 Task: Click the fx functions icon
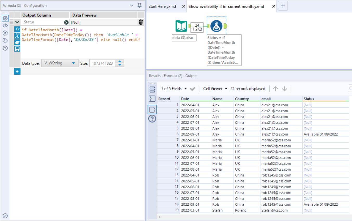click(17, 29)
